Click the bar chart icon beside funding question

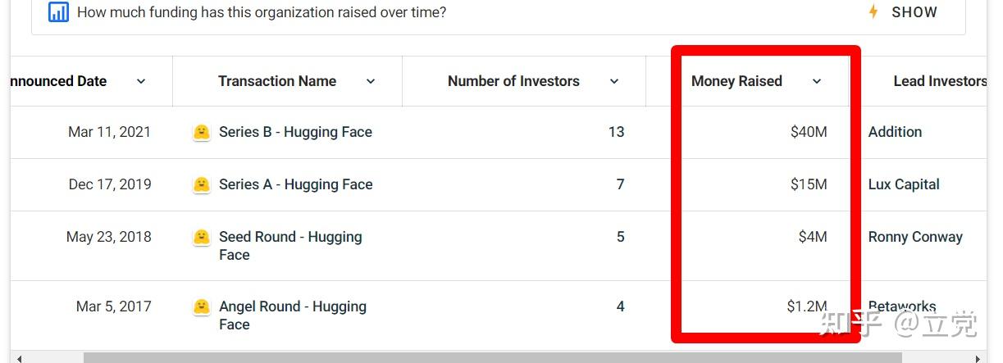pos(58,12)
